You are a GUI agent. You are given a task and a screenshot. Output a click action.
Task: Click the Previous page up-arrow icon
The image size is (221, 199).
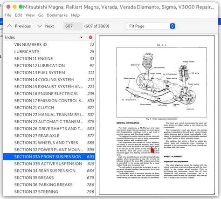(x=10, y=26)
